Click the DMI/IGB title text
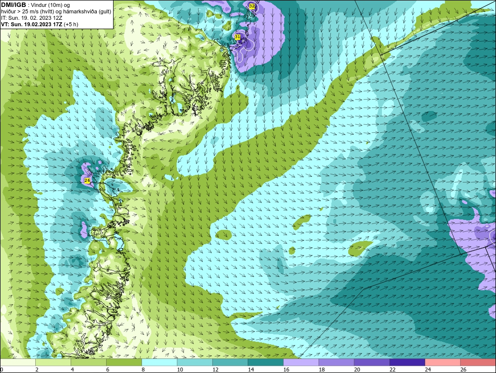Viewport: 496px width, 373px height. click(13, 5)
